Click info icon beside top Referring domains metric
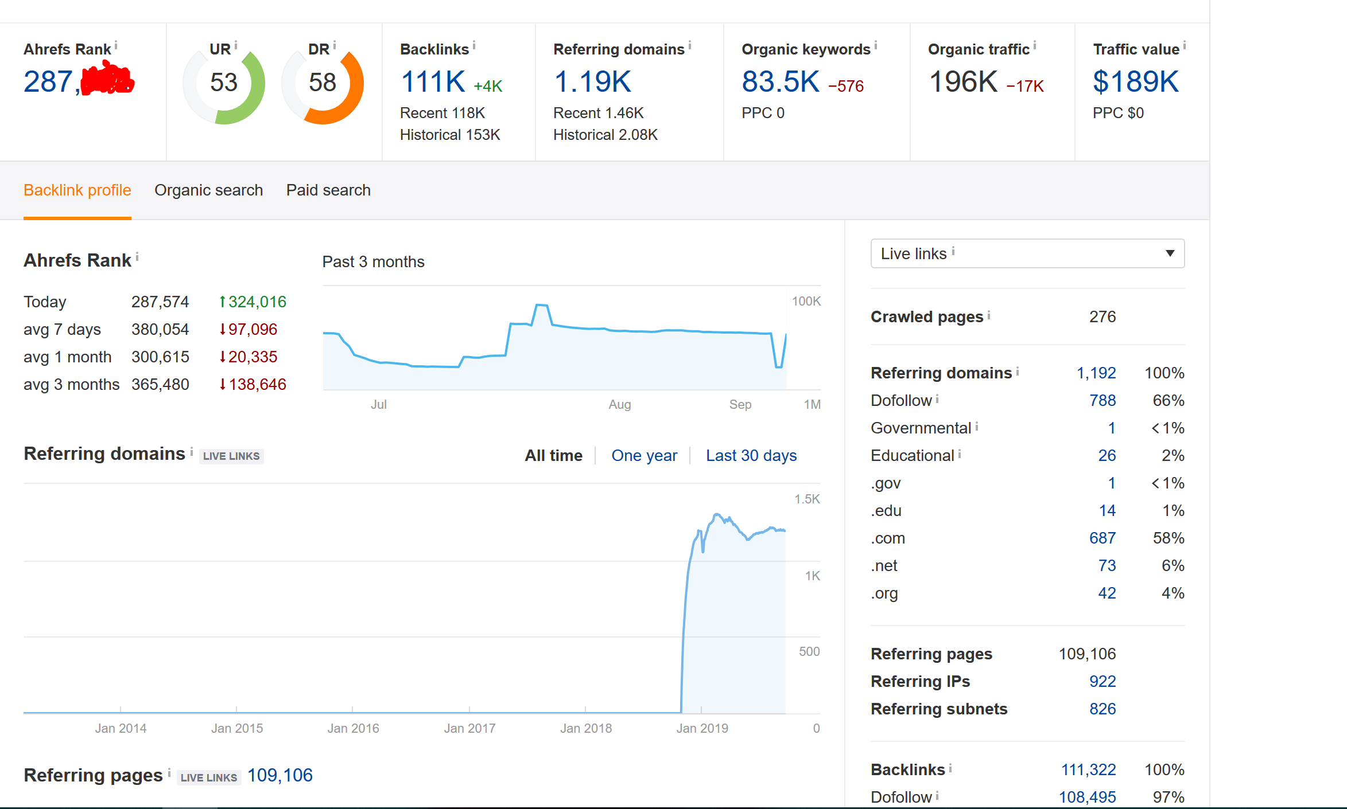 coord(690,45)
